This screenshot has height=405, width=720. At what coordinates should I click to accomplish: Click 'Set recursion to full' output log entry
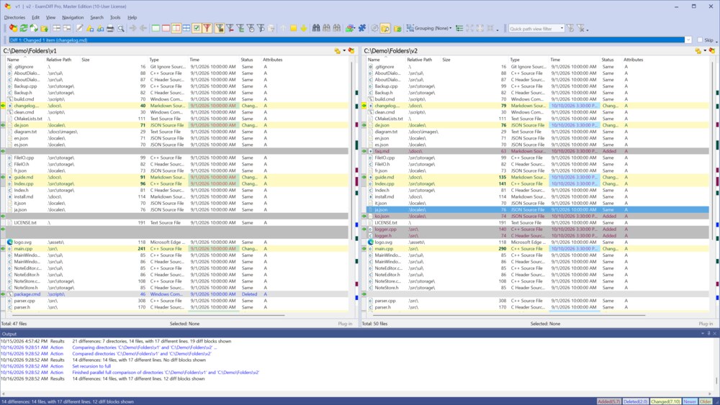(x=91, y=366)
